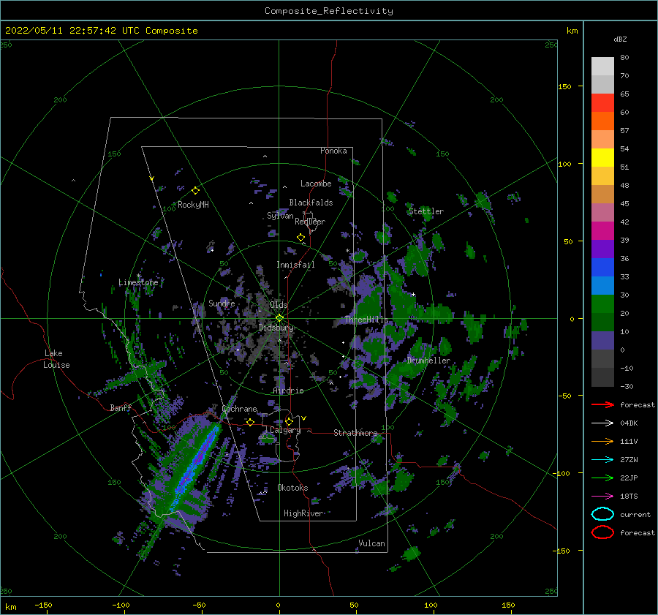Click the yellow diamond marker above Calgary
This screenshot has width=658, height=615.
click(x=289, y=421)
